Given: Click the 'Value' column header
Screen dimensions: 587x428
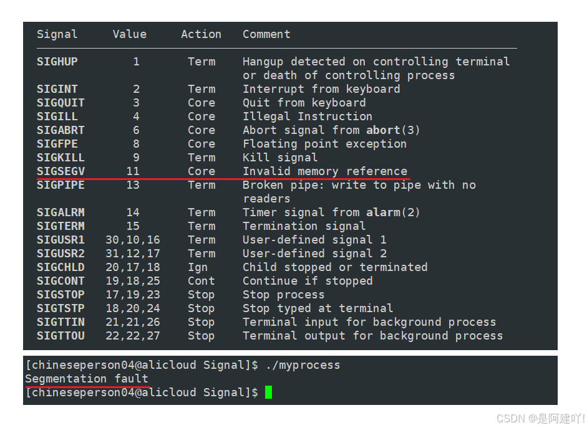Looking at the screenshot, I should [130, 34].
